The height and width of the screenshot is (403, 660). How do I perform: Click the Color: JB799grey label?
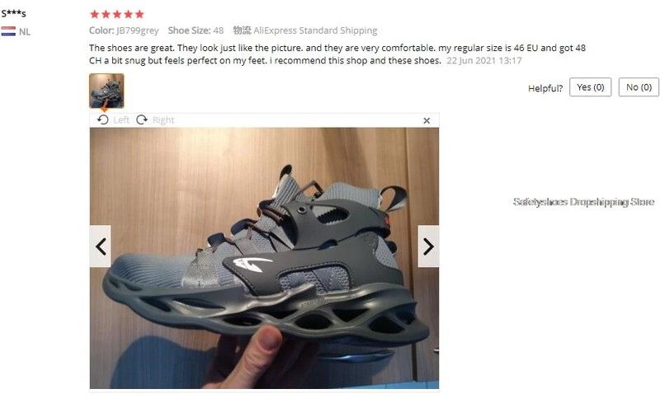click(x=124, y=30)
